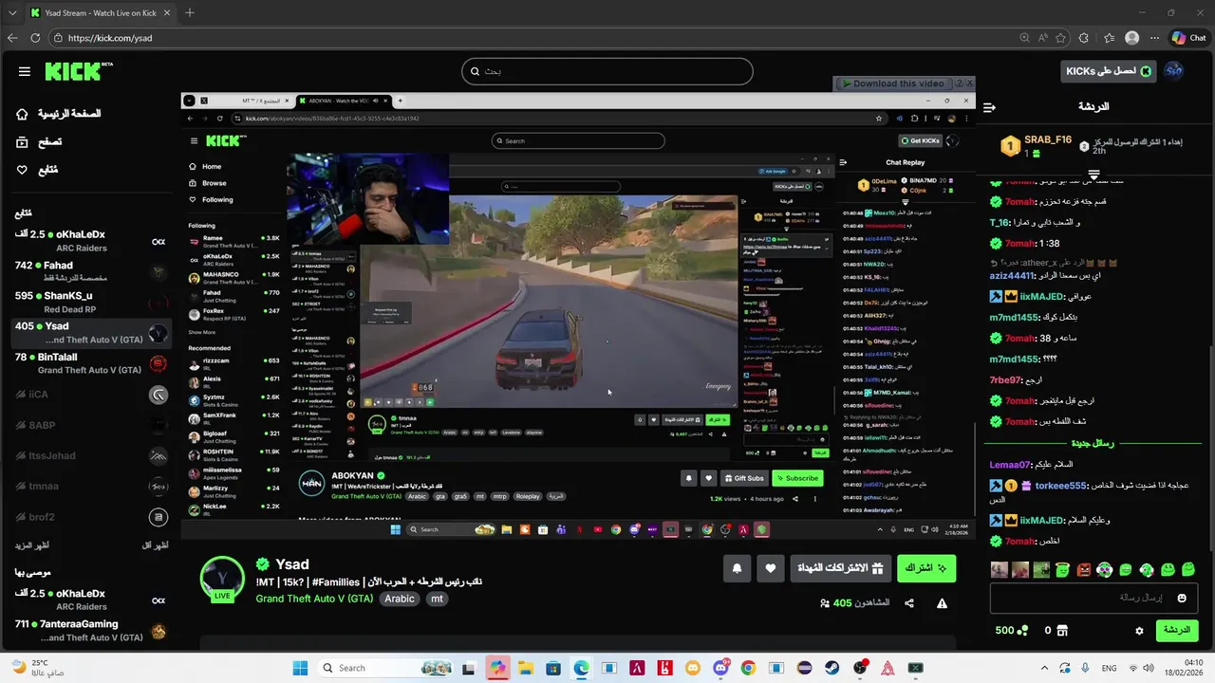
Task: Open offline channel ItssJehad
Action: point(91,456)
